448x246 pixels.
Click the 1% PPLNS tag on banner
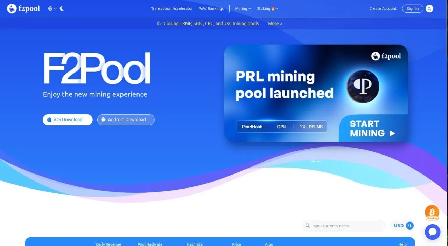(x=311, y=127)
